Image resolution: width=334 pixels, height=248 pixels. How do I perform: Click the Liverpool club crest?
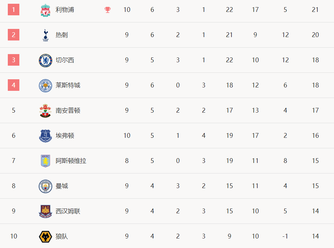(x=45, y=10)
